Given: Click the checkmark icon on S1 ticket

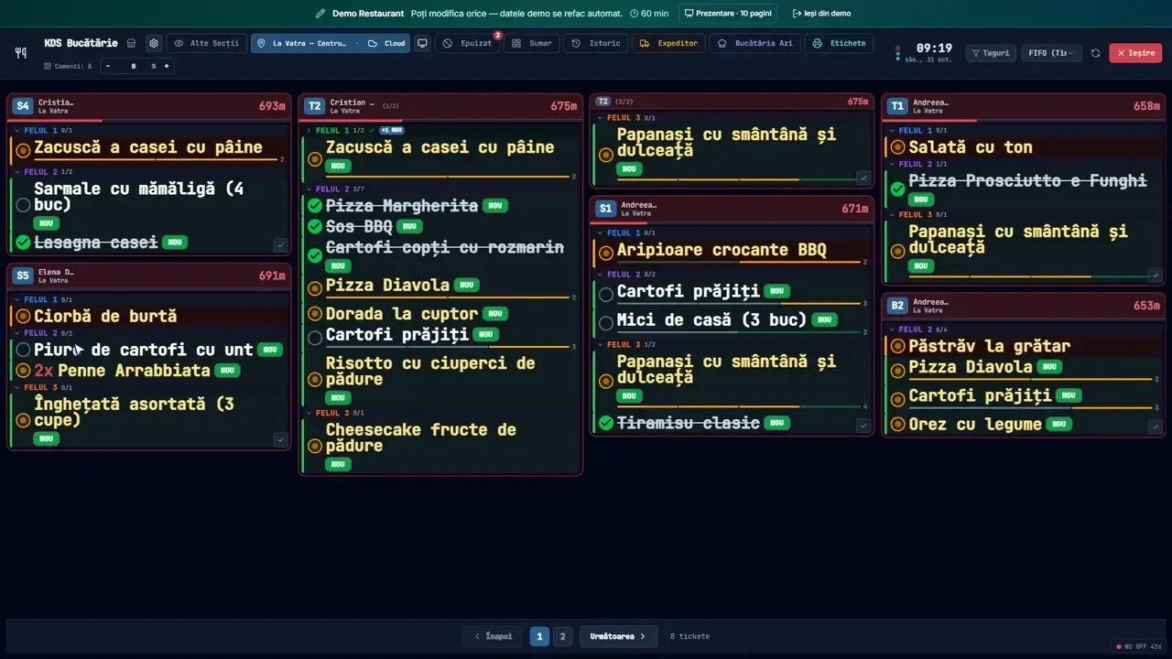Looking at the screenshot, I should [x=863, y=425].
